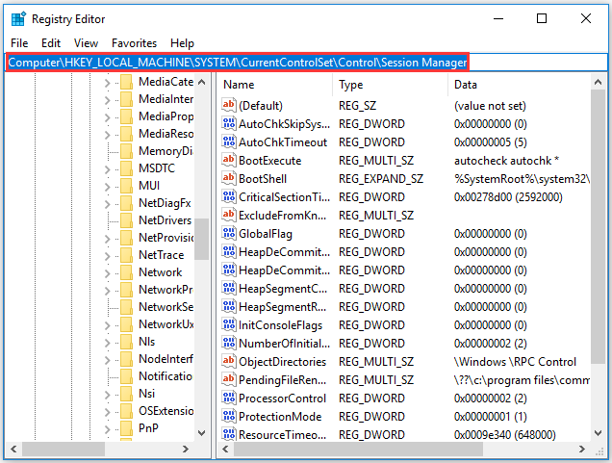Expand the OSExtensio tree node
Screen dimensions: 612x463
coord(108,412)
